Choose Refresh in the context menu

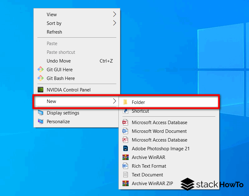click(x=77, y=32)
